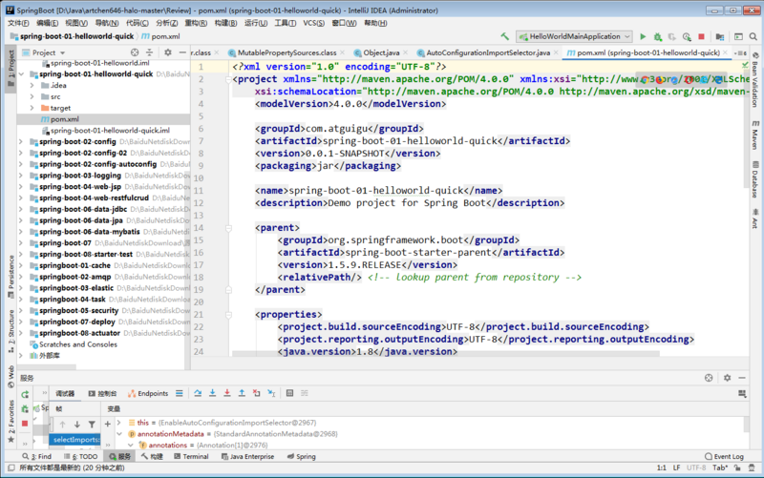The width and height of the screenshot is (764, 478).
Task: Stop the service with the red square
Action: tap(25, 424)
